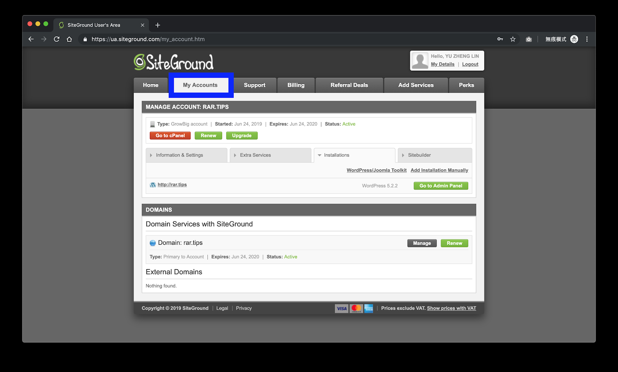Click the Go to cPanel button
The height and width of the screenshot is (372, 618).
[x=170, y=136]
